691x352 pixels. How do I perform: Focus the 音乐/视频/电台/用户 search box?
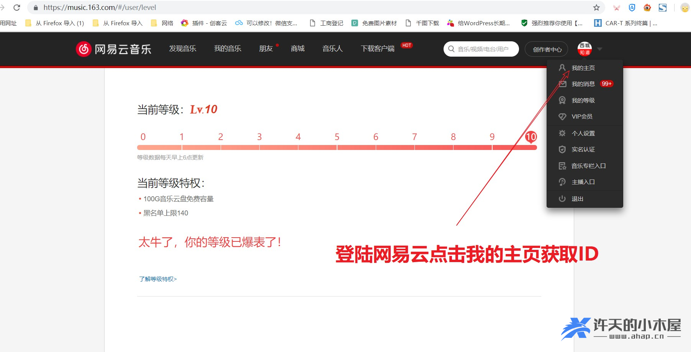(481, 49)
